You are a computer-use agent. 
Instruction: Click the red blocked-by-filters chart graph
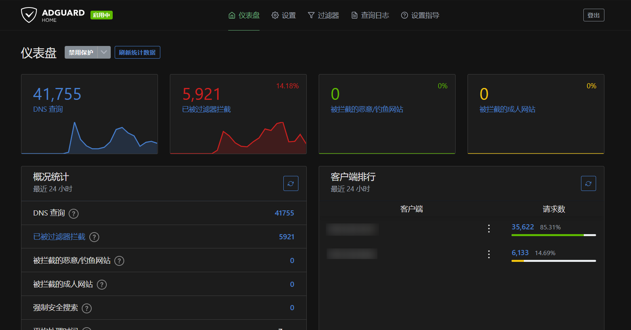pyautogui.click(x=238, y=138)
